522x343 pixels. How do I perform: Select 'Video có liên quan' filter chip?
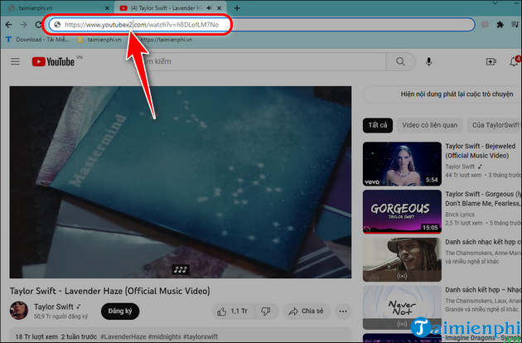pos(429,125)
